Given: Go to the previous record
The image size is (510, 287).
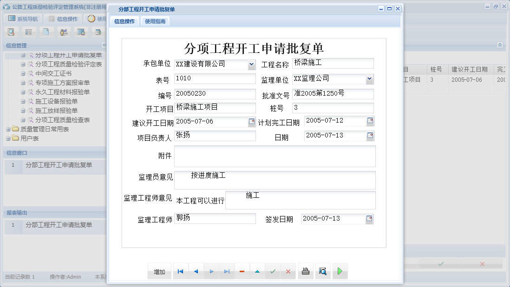Looking at the screenshot, I should click(196, 272).
